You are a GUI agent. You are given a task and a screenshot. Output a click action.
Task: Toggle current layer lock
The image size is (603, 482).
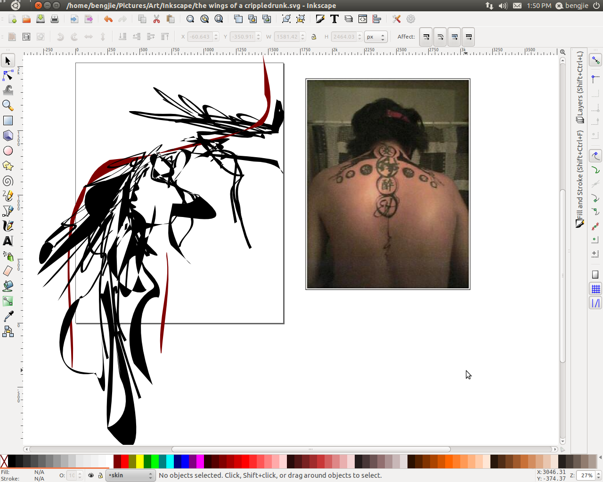pyautogui.click(x=100, y=475)
